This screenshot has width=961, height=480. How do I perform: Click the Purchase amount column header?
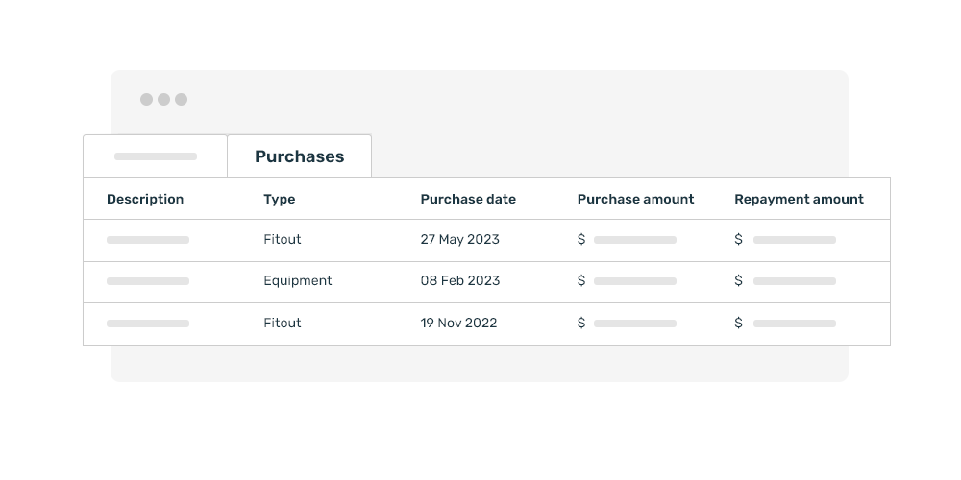click(x=635, y=199)
